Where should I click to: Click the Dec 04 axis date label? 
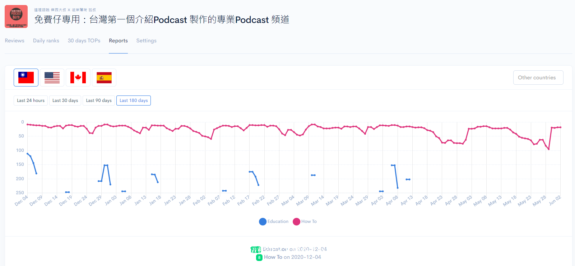[22, 201]
